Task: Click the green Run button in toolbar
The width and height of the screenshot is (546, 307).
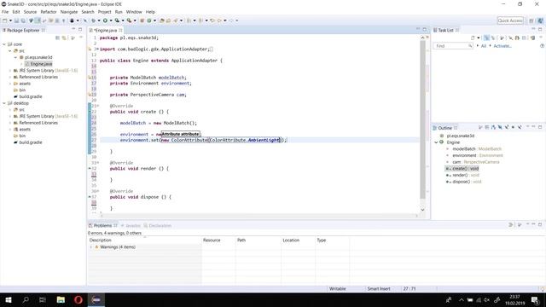Action: pyautogui.click(x=105, y=20)
